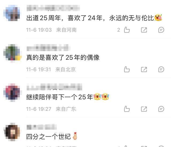This screenshot has width=171, height=147.
Task: Open avatar of the 四分之一个世纪 commenter
Action: click(12, 132)
